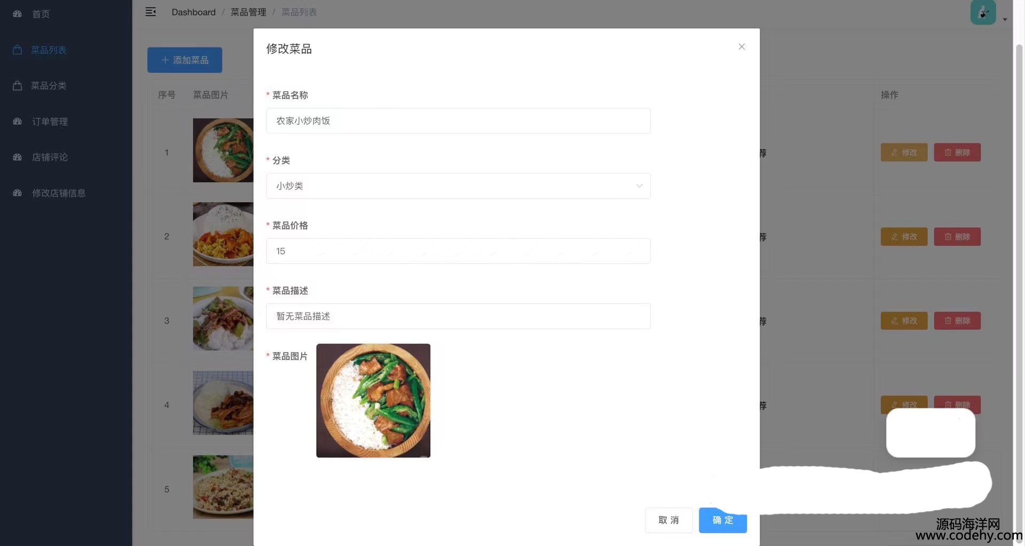Open the user avatar icon at top right
The width and height of the screenshot is (1025, 546).
point(983,12)
